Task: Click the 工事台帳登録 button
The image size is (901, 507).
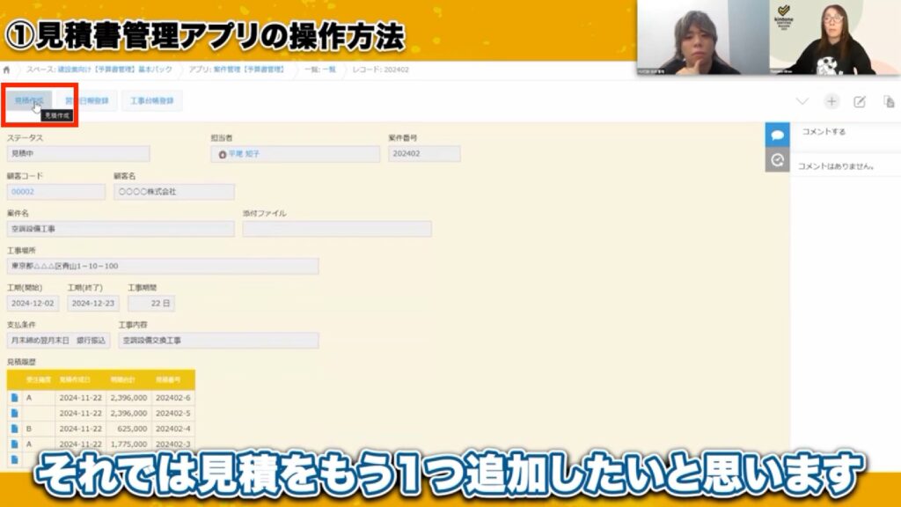Action: (x=151, y=100)
